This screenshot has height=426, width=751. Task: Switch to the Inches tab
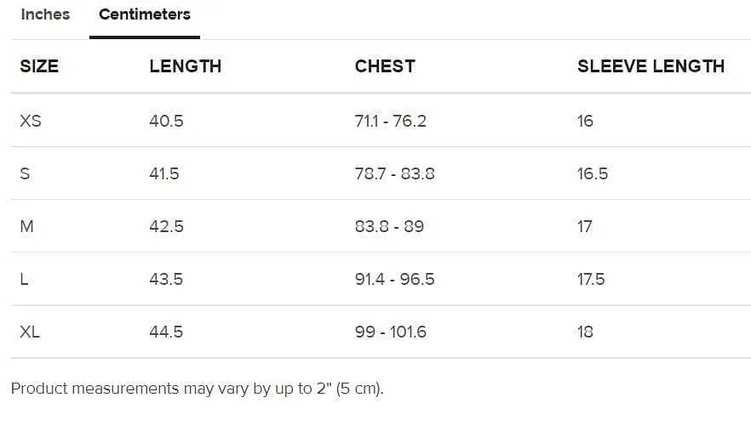[x=45, y=14]
